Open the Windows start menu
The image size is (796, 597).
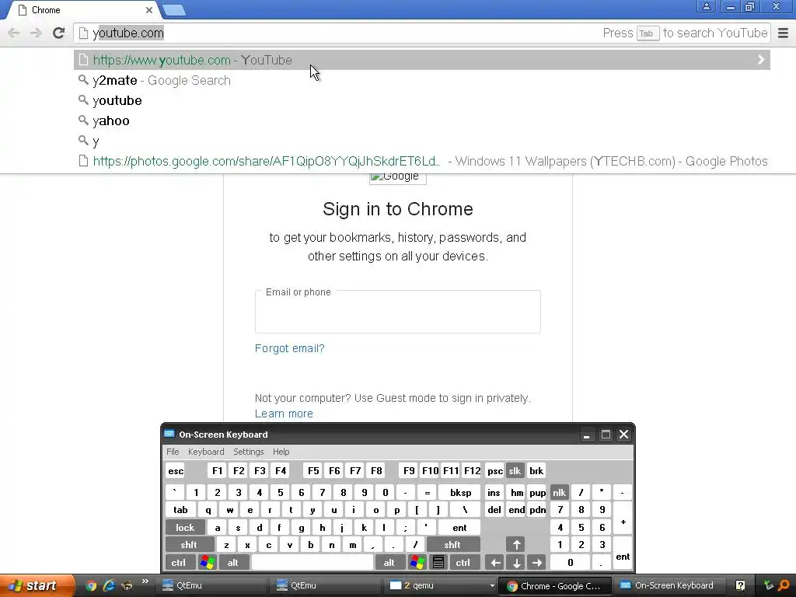(37, 585)
